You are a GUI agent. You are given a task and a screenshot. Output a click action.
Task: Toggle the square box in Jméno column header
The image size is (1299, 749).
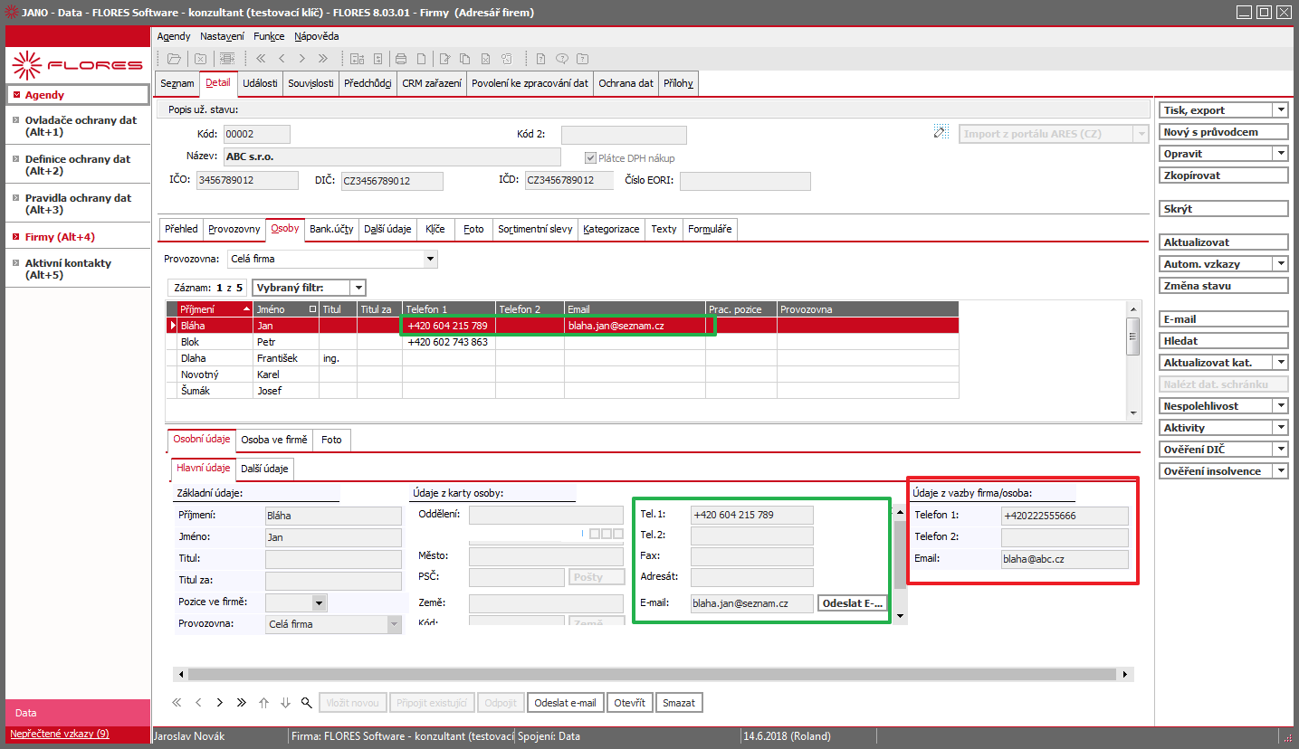312,309
